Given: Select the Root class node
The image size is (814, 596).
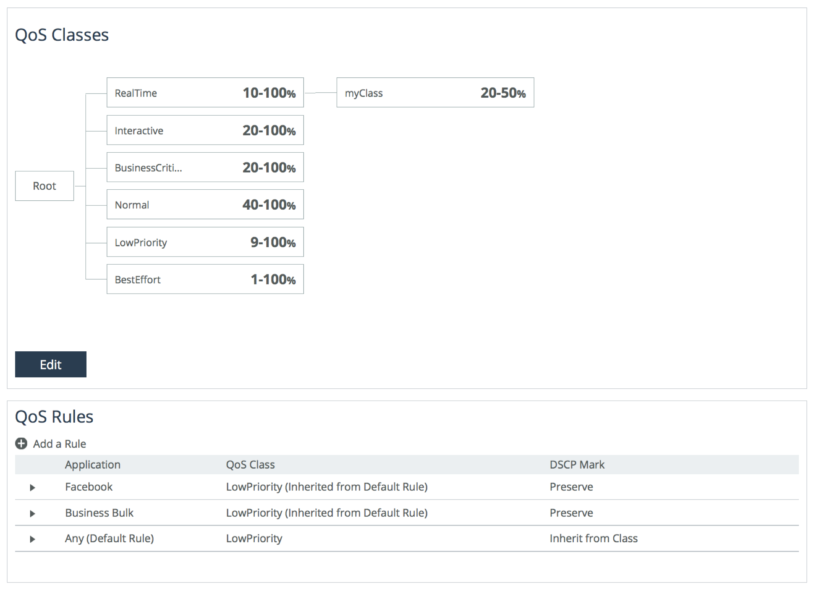Looking at the screenshot, I should (x=44, y=186).
